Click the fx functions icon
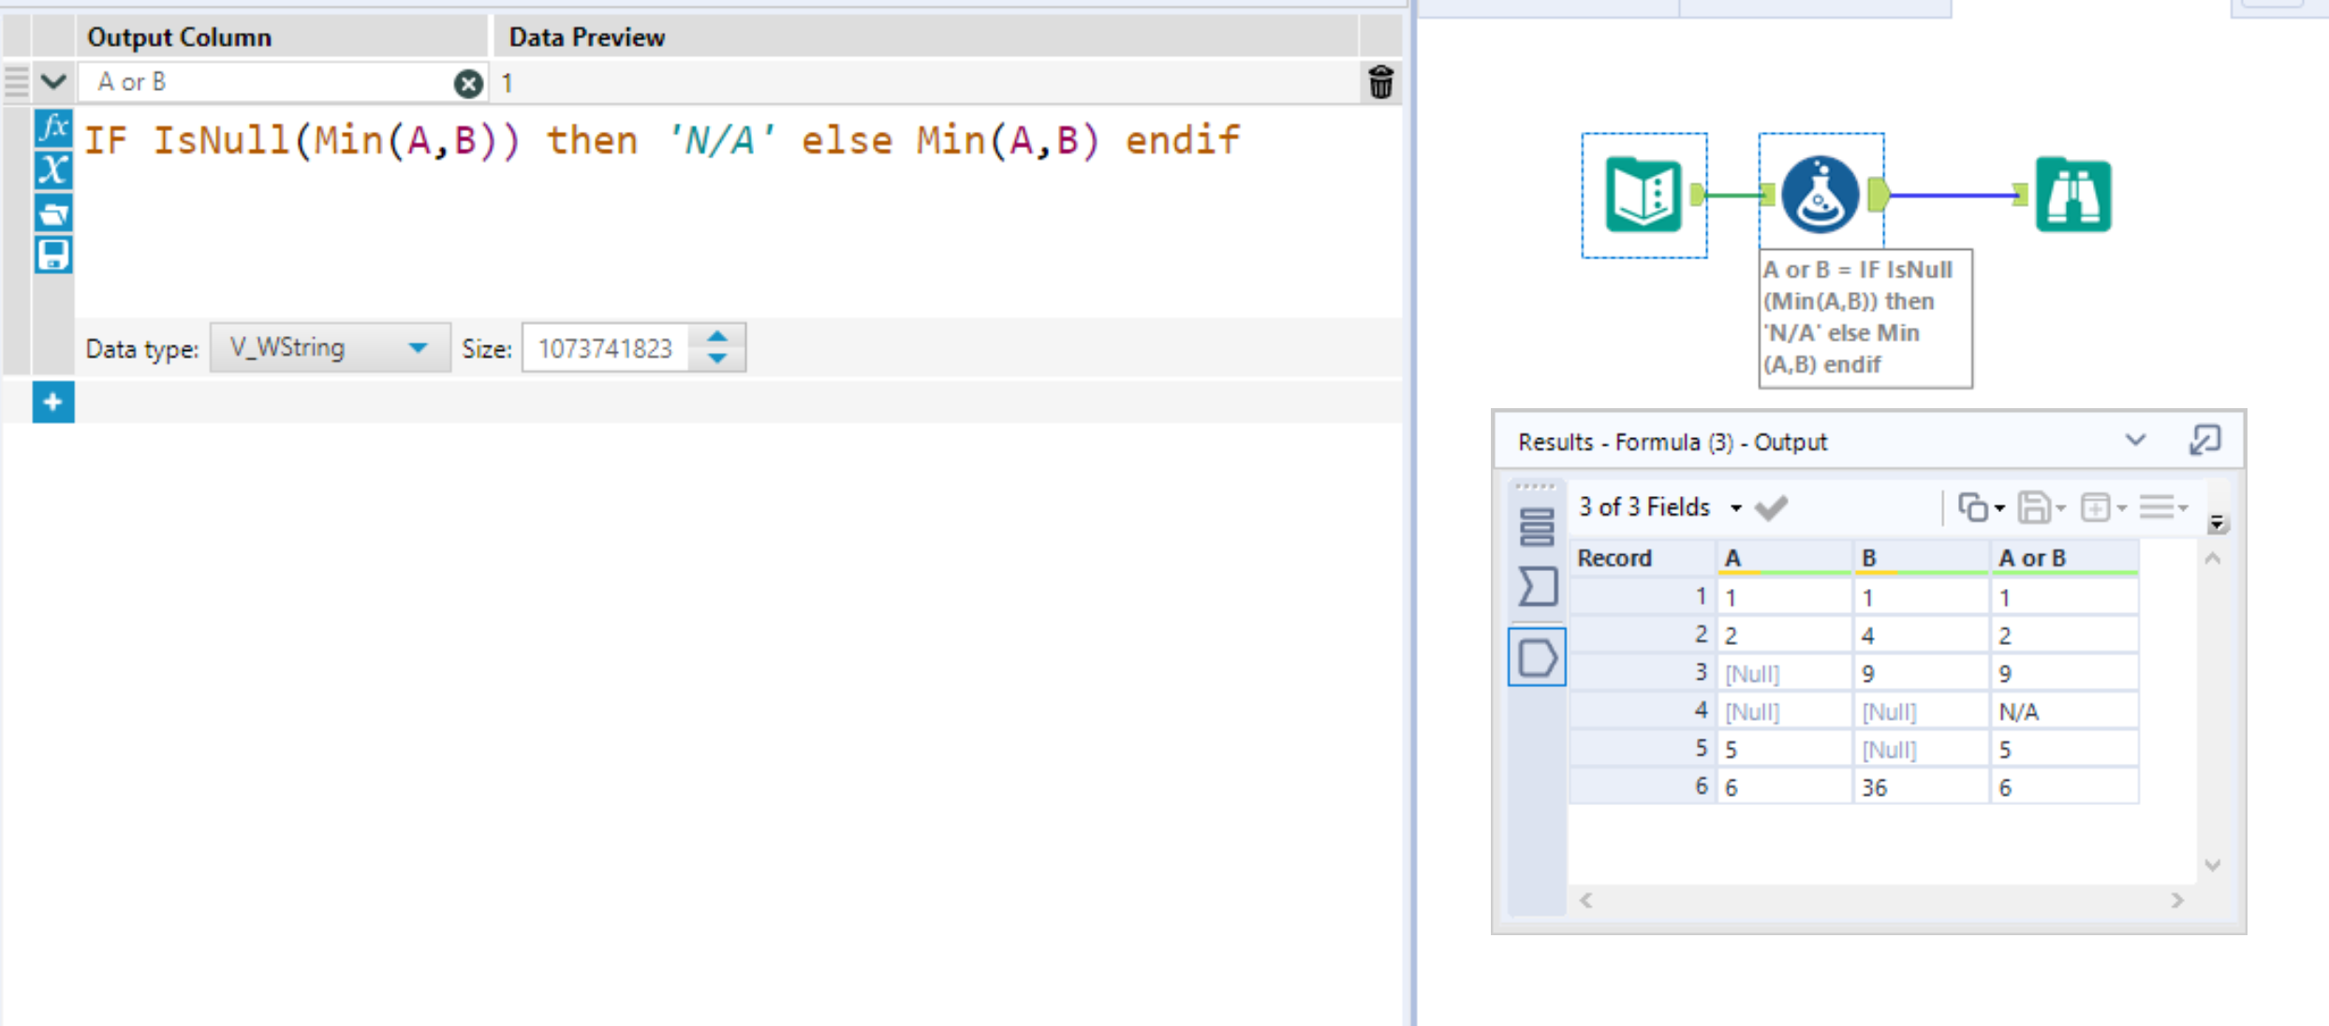Viewport: 2329px width, 1026px height. coord(53,128)
